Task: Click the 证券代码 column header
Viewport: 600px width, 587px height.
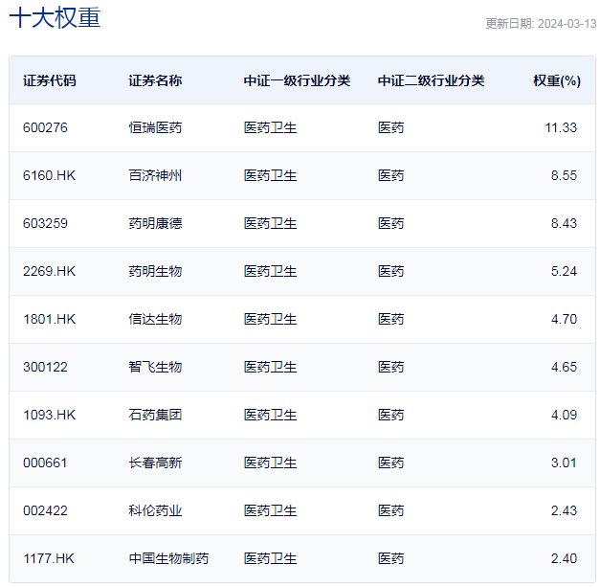Action: tap(50, 80)
